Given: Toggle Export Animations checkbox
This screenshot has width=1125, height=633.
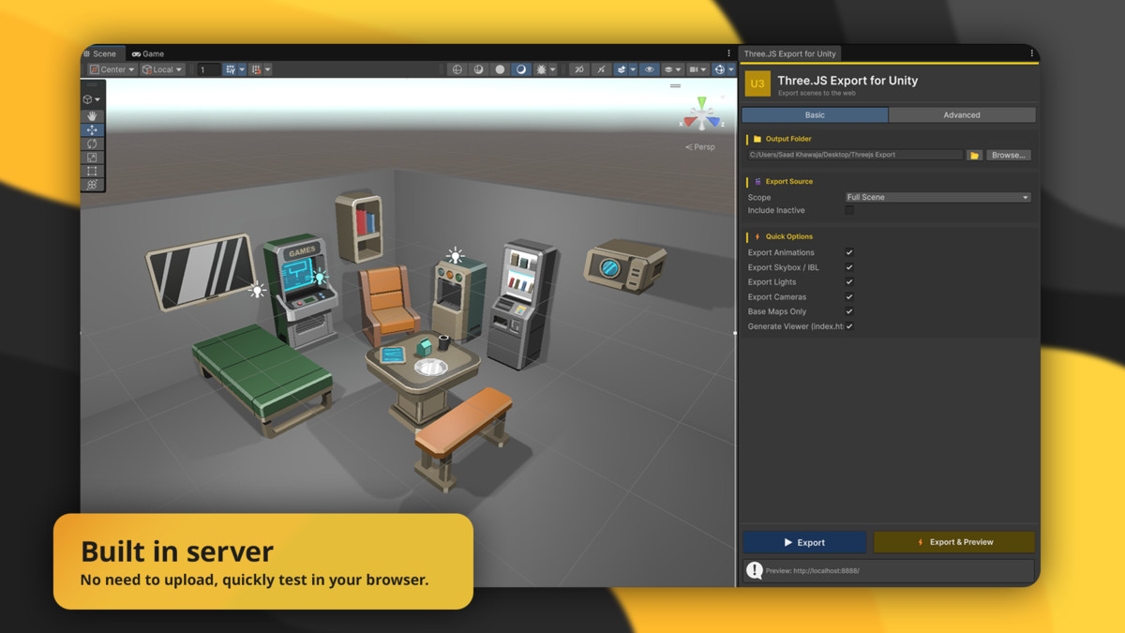Looking at the screenshot, I should click(849, 252).
